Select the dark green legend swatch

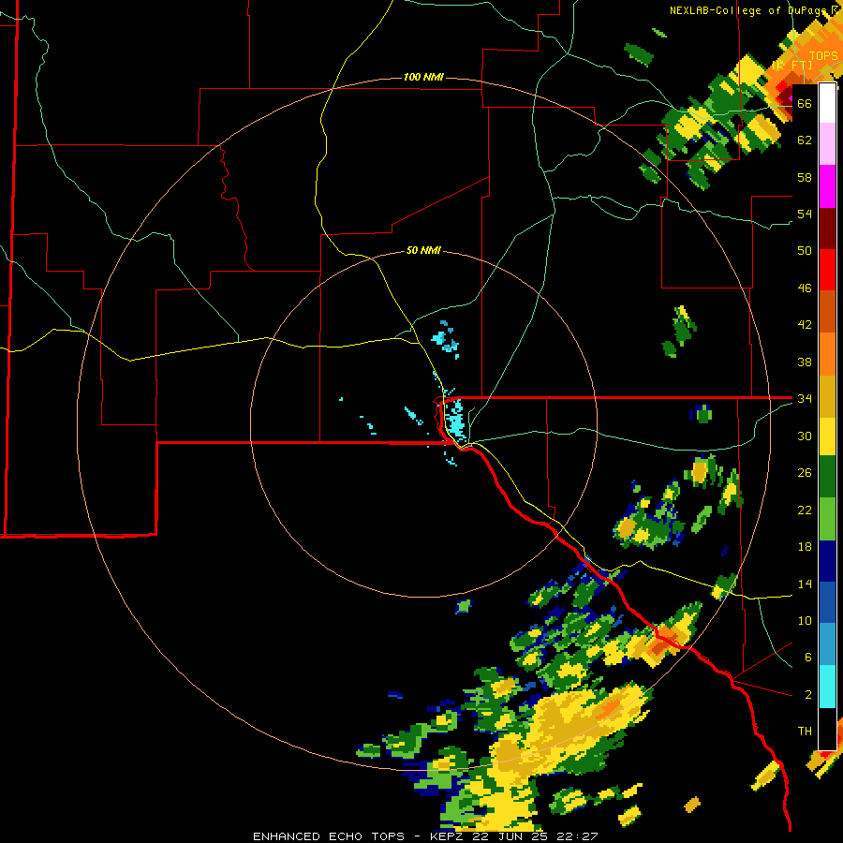click(x=827, y=477)
